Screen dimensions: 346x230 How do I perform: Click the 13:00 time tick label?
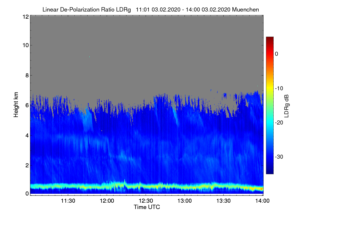click(185, 201)
